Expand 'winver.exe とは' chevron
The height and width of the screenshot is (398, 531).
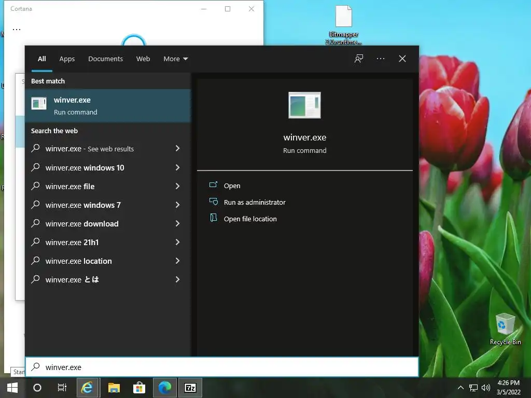pyautogui.click(x=177, y=279)
